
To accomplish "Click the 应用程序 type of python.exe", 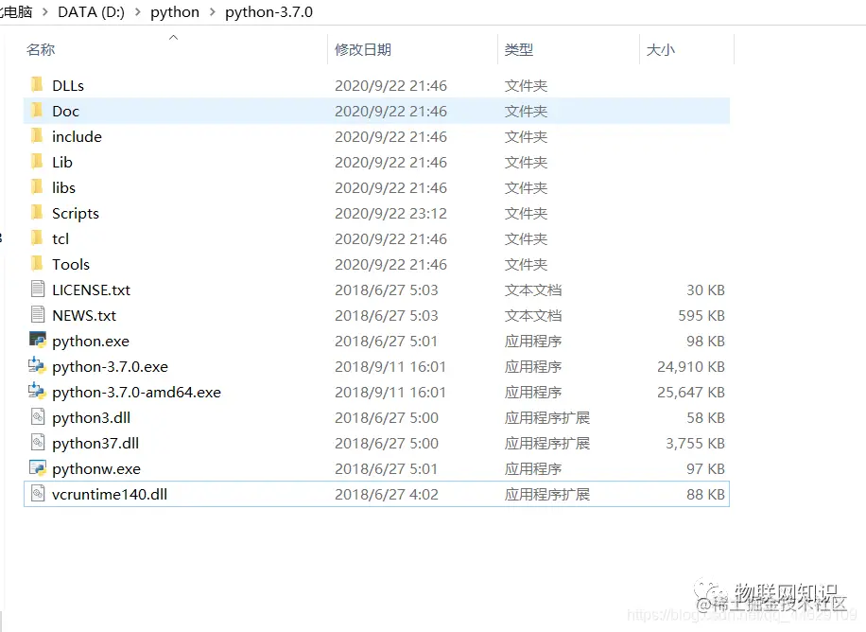I will (x=533, y=342).
